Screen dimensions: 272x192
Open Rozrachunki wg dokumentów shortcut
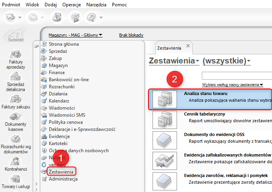[x=16, y=144]
